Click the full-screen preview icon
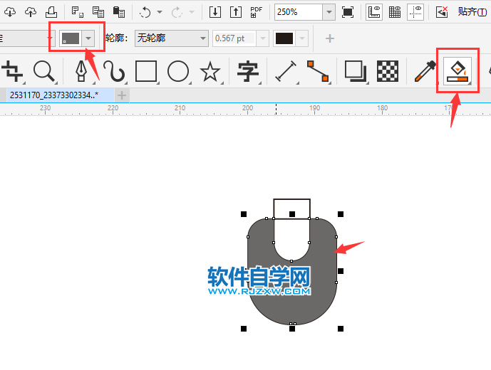This screenshot has height=370, width=491. (348, 12)
